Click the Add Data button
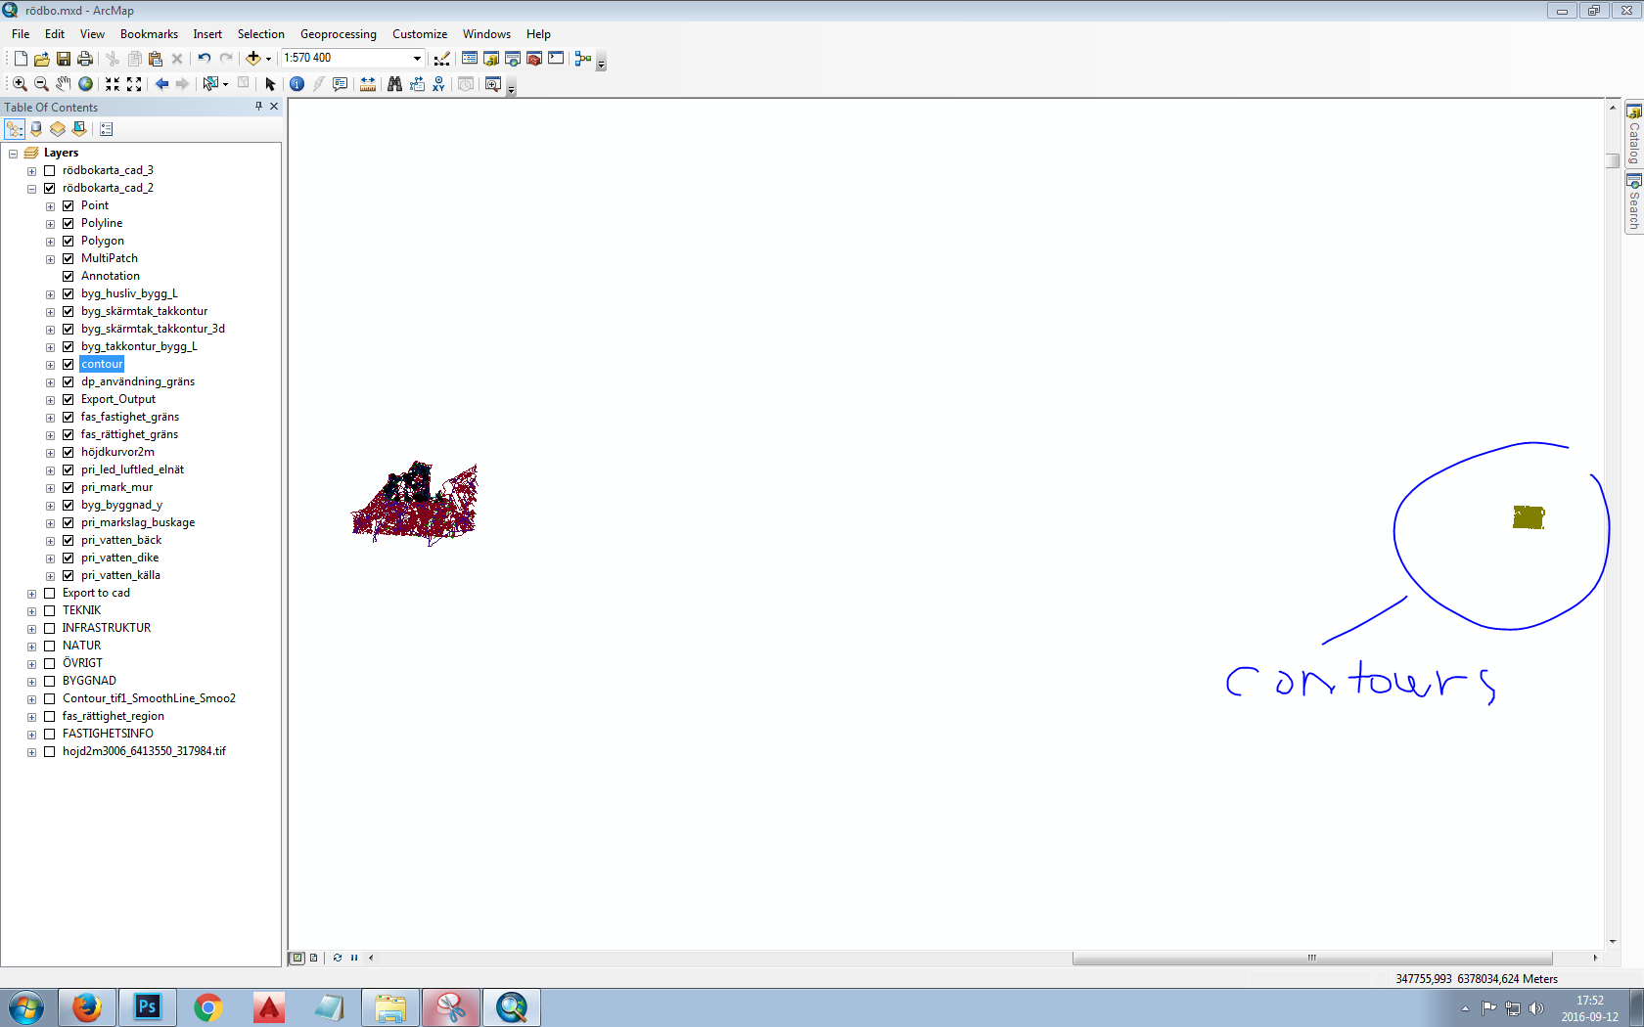The height and width of the screenshot is (1027, 1644). [x=252, y=59]
